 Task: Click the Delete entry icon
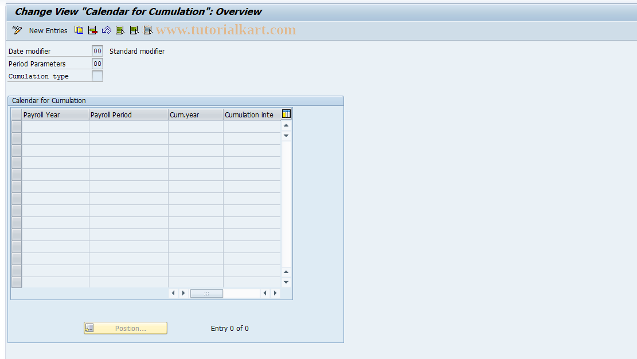pos(93,30)
